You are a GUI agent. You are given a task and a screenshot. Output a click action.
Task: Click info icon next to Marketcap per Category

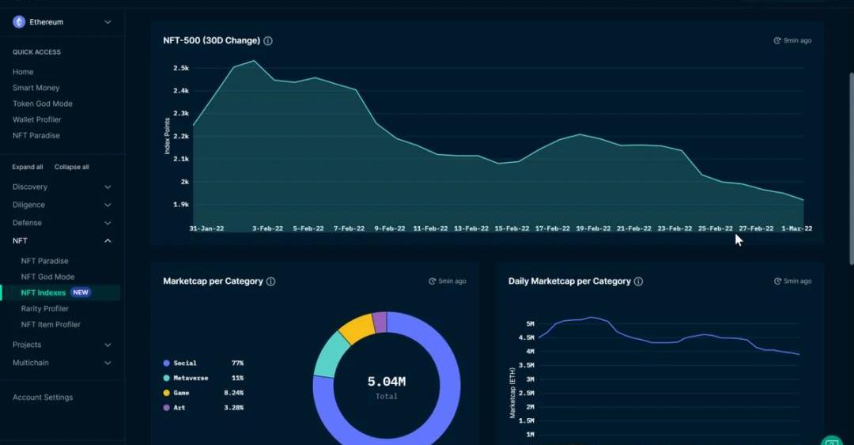[271, 281]
